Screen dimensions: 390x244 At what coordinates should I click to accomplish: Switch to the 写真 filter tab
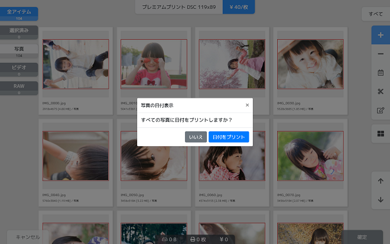[19, 51]
